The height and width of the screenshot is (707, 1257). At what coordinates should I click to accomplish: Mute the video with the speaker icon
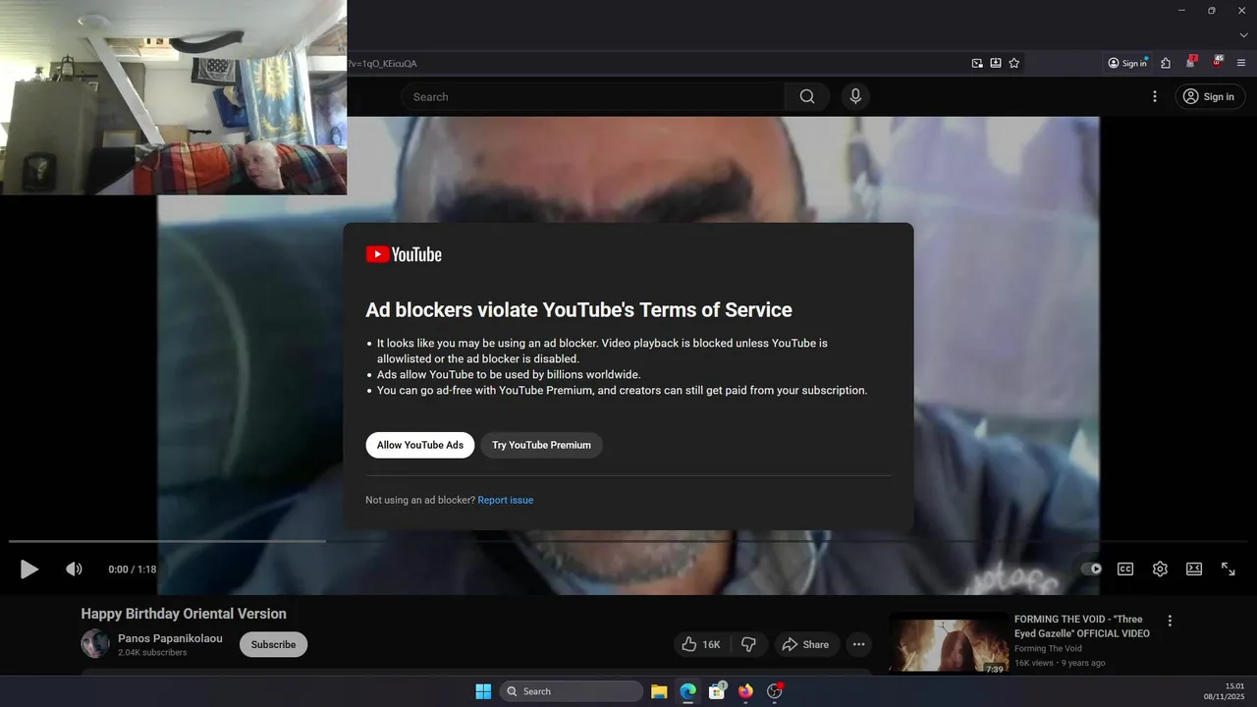coord(74,569)
